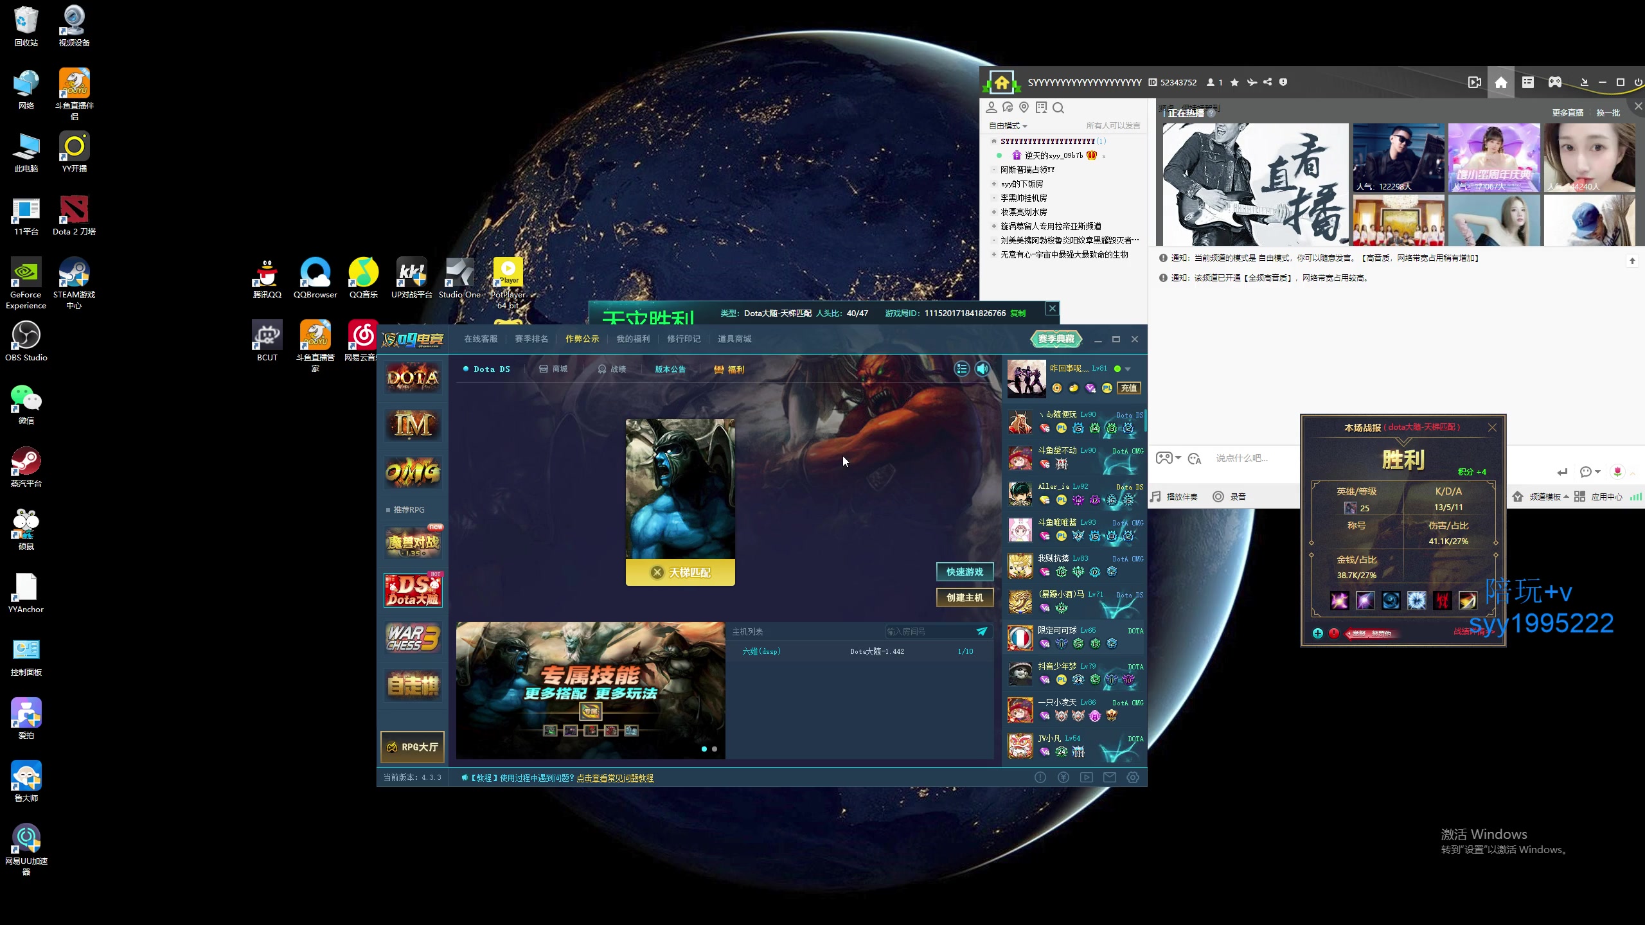Open the YY channel search magnifier icon
The width and height of the screenshot is (1645, 925).
(x=1058, y=108)
